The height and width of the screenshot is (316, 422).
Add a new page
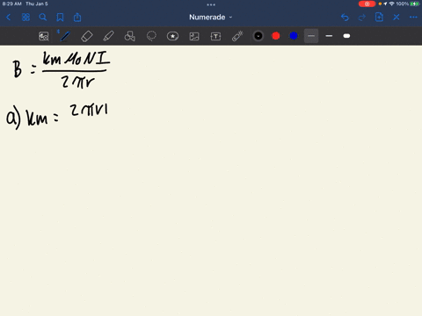coord(379,18)
